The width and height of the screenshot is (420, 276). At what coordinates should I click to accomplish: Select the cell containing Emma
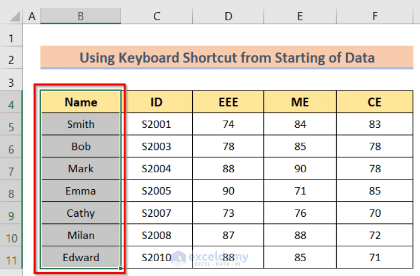pos(80,191)
